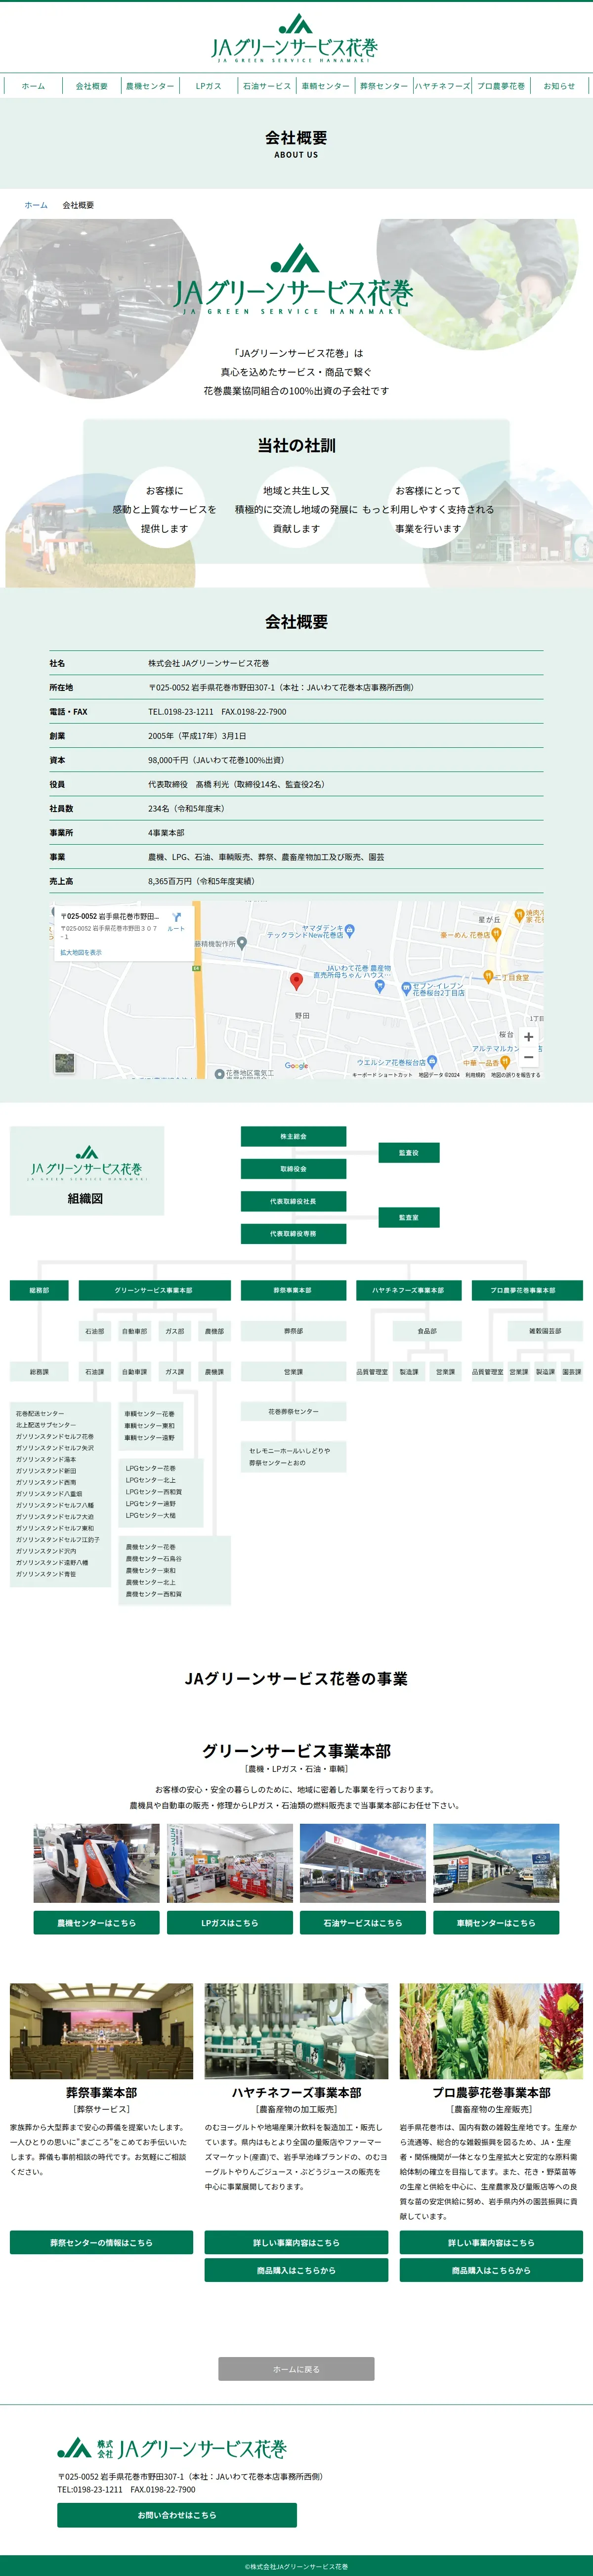Click the 暴ーめん 花巻店 restaurant marker
Viewport: 593px width, 2576px height.
coord(496,934)
